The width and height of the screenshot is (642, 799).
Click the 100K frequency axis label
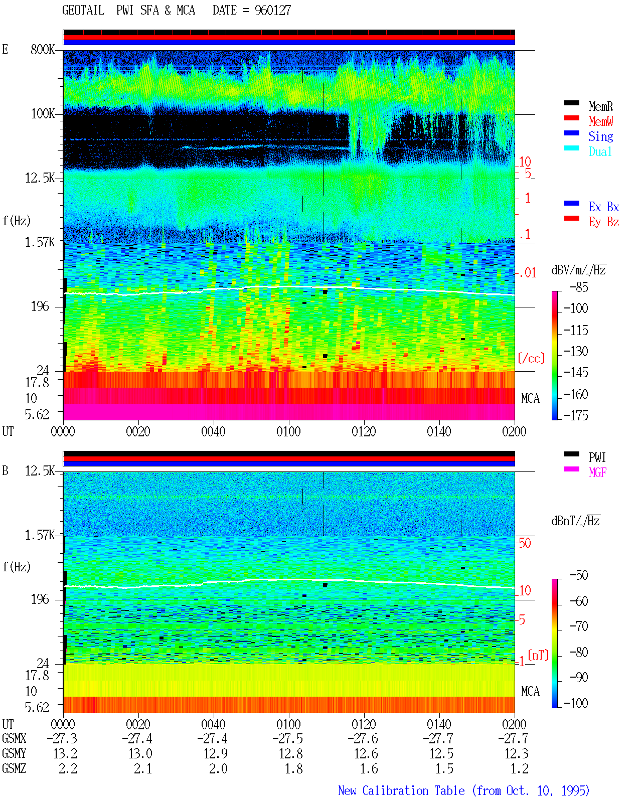click(43, 114)
